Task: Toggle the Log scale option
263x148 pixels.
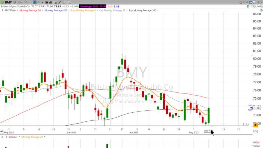Action: coord(255,131)
